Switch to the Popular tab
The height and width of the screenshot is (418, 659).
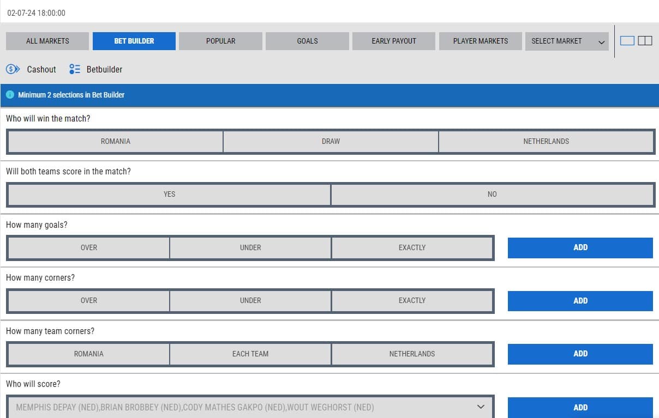tap(220, 41)
